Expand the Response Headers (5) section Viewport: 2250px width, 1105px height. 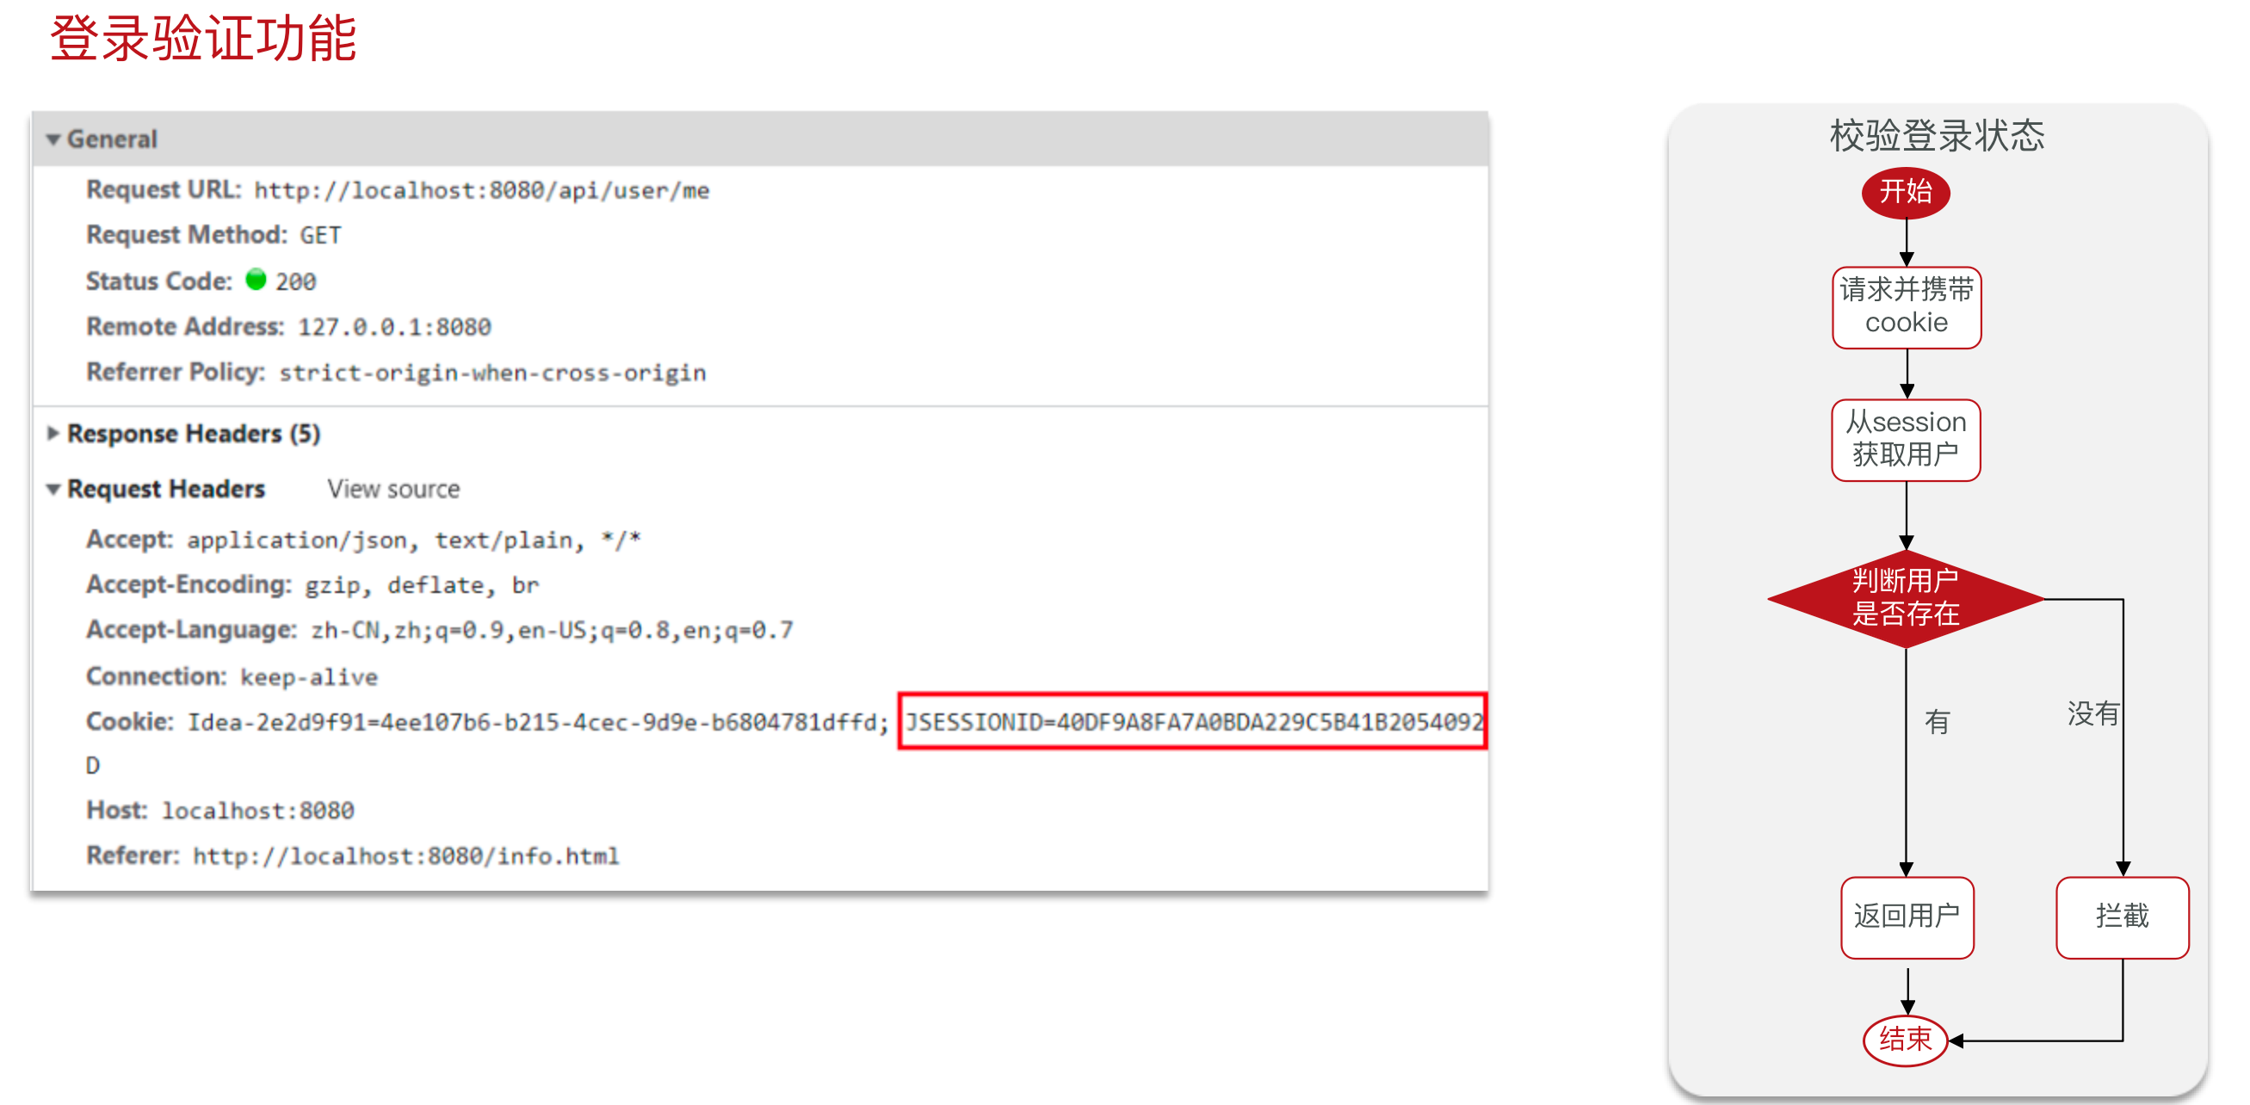coord(53,433)
